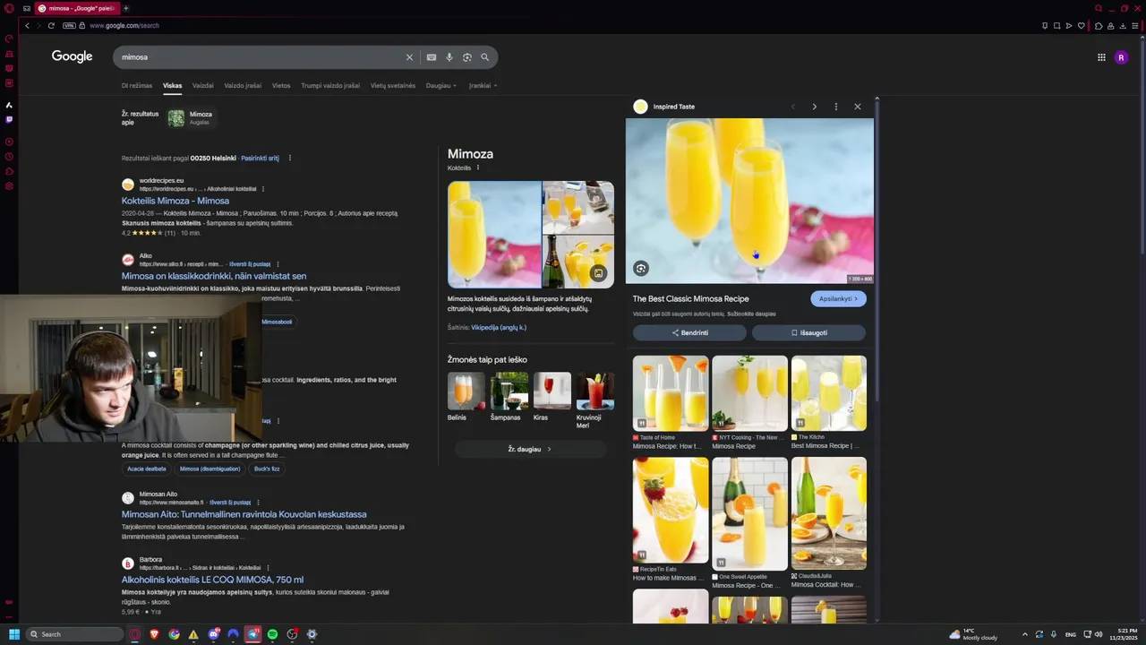Image resolution: width=1146 pixels, height=645 pixels.
Task: Open the tab islands workspace icon
Action: pyautogui.click(x=27, y=8)
